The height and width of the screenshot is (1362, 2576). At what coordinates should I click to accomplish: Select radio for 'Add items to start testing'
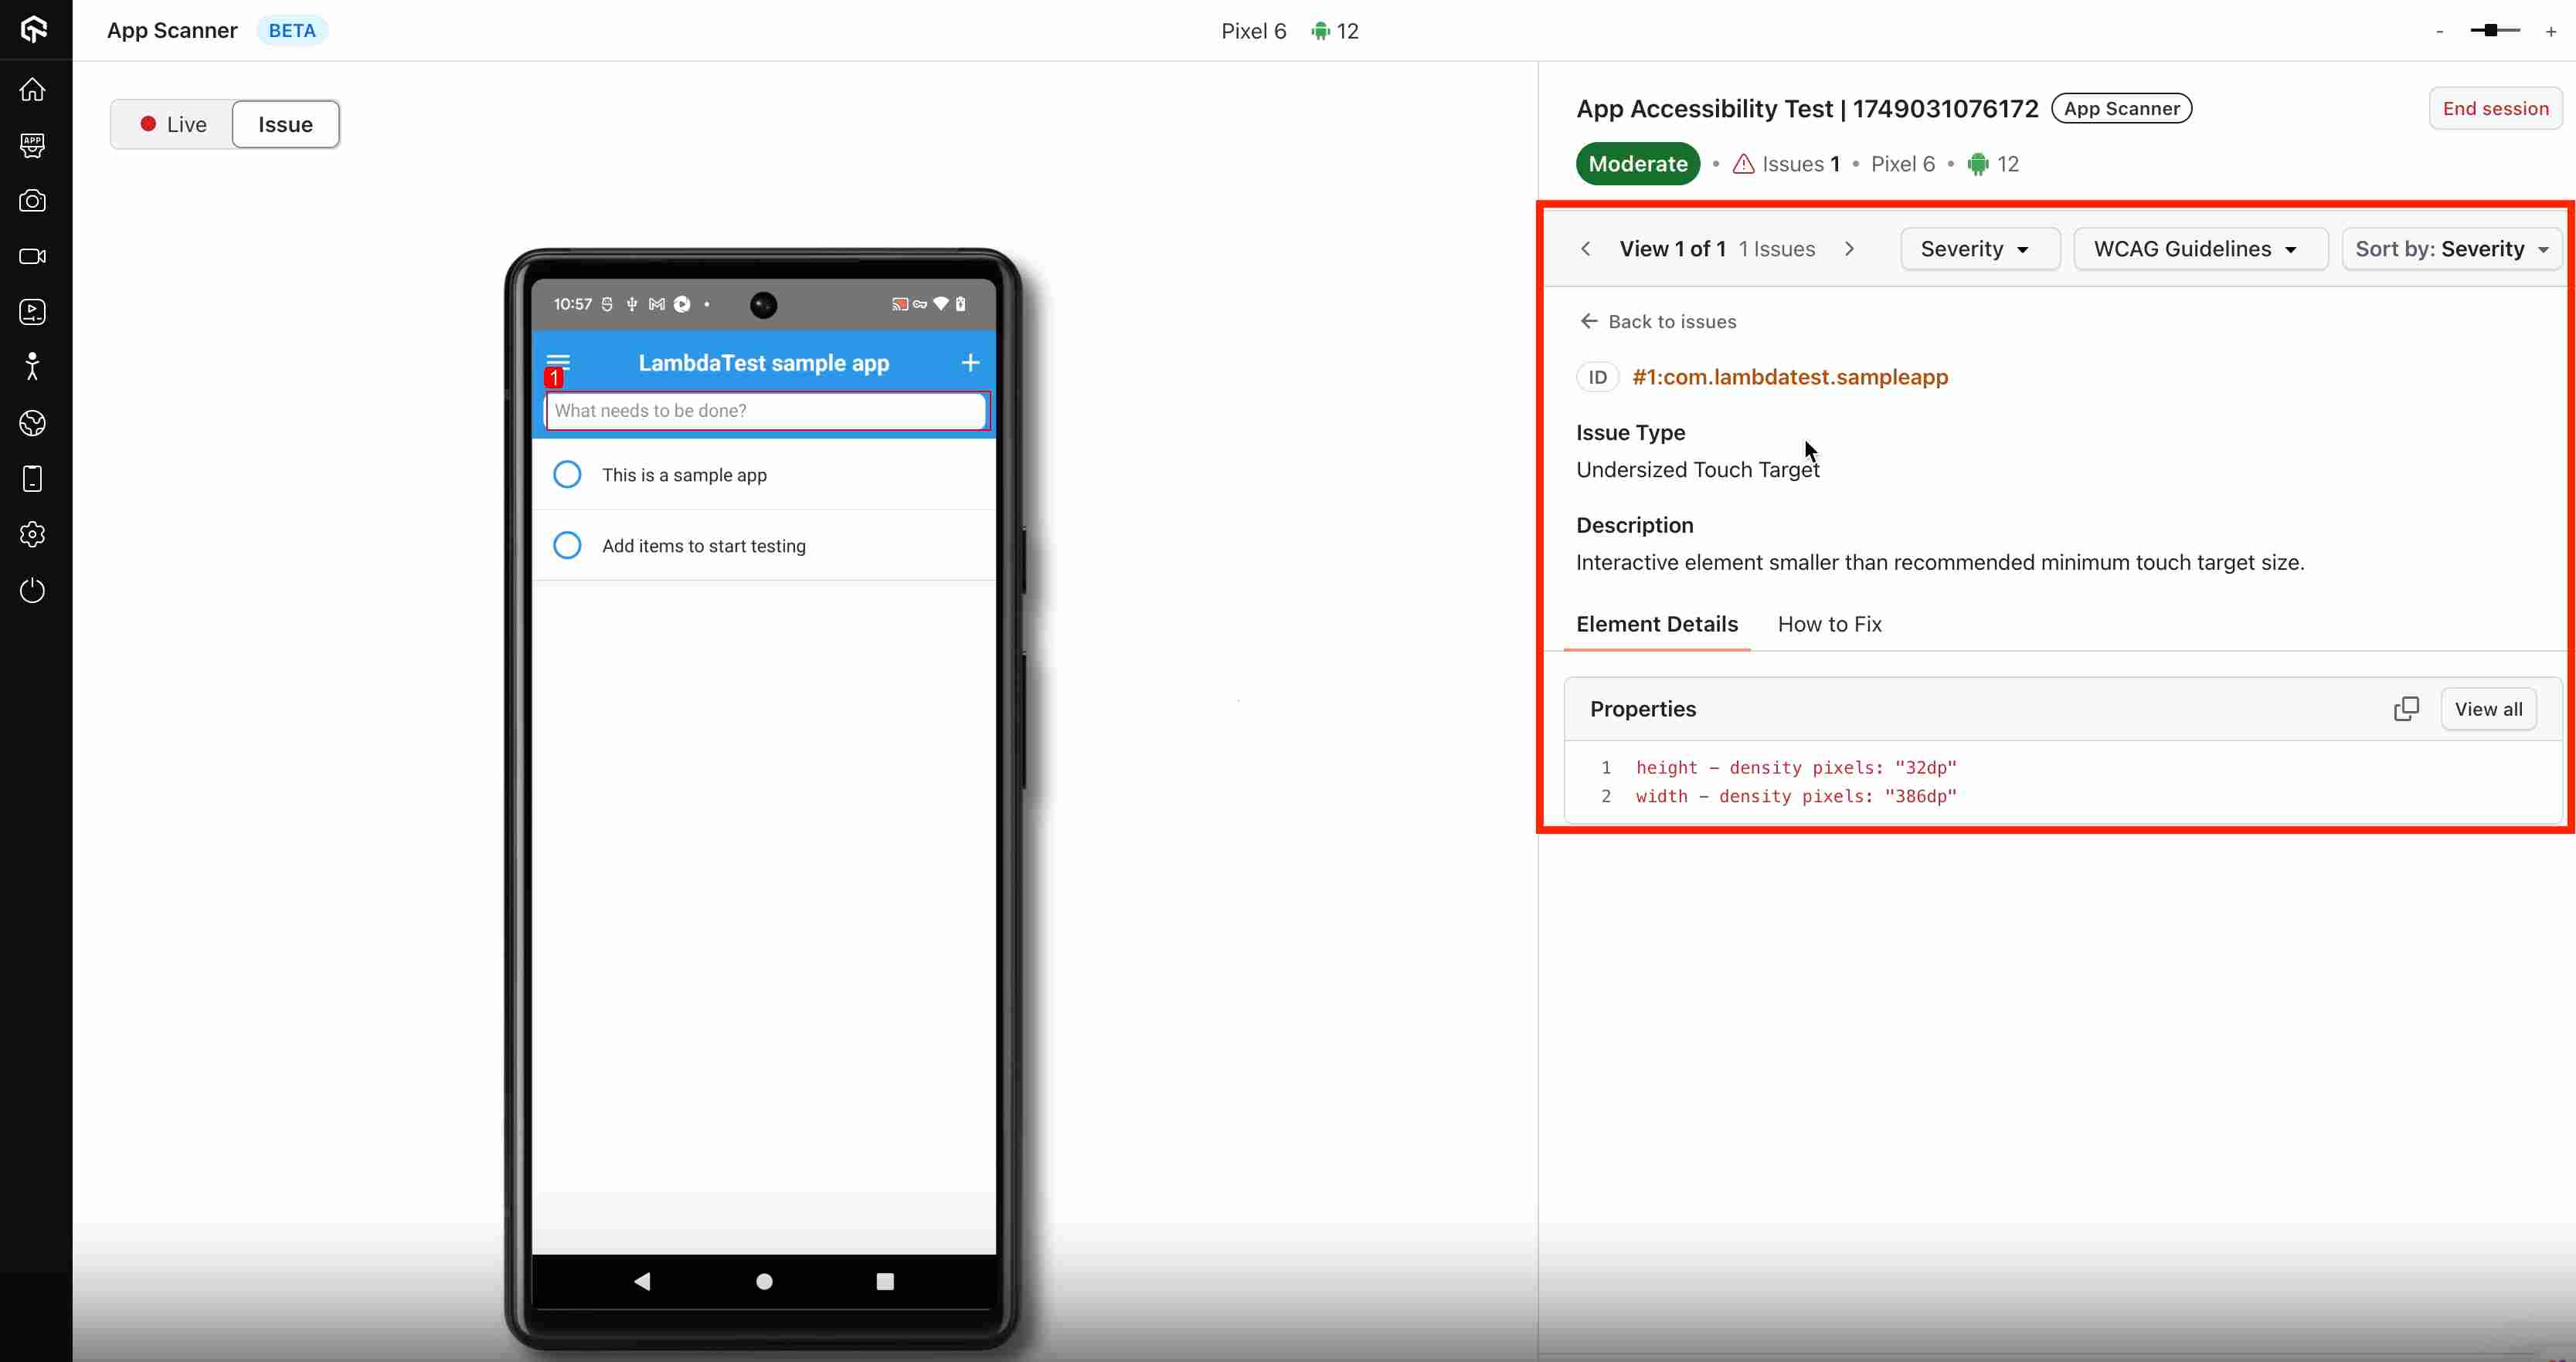[567, 546]
